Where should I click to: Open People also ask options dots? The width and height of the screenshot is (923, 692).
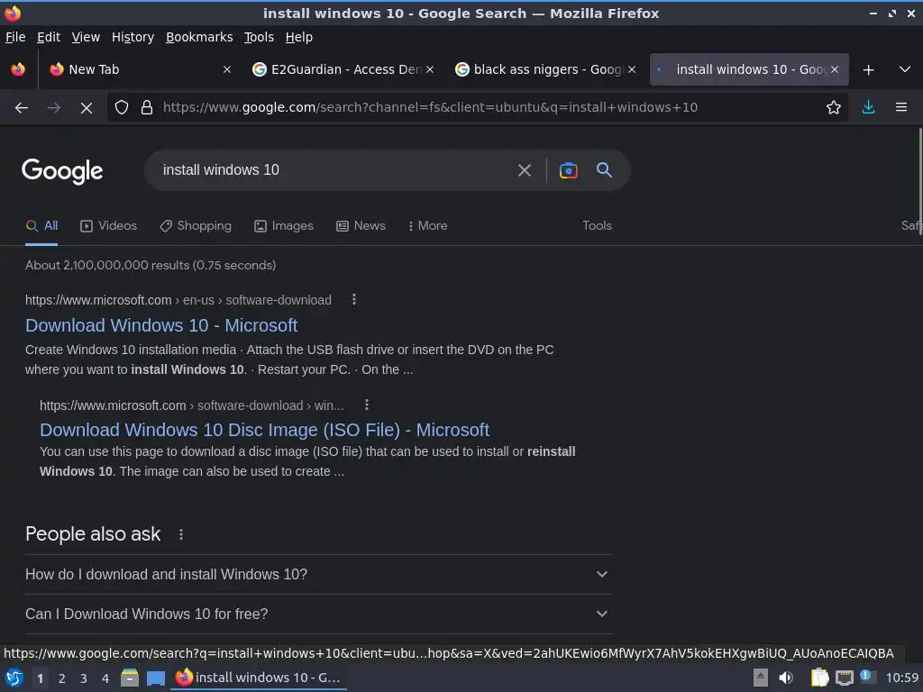(180, 534)
